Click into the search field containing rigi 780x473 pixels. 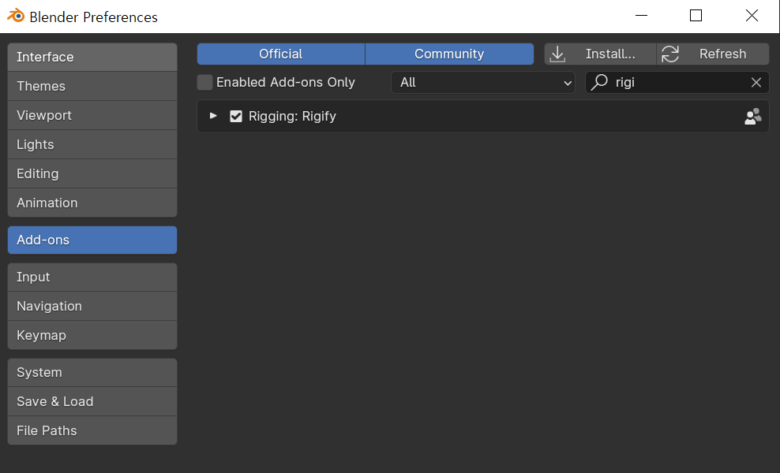pos(677,83)
